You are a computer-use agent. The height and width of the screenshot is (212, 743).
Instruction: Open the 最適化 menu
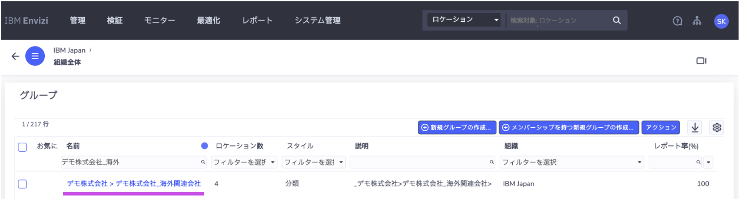[x=209, y=20]
